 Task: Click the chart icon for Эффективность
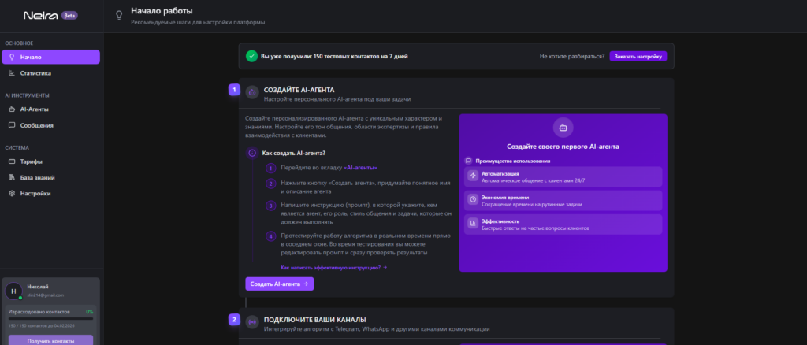pyautogui.click(x=473, y=224)
